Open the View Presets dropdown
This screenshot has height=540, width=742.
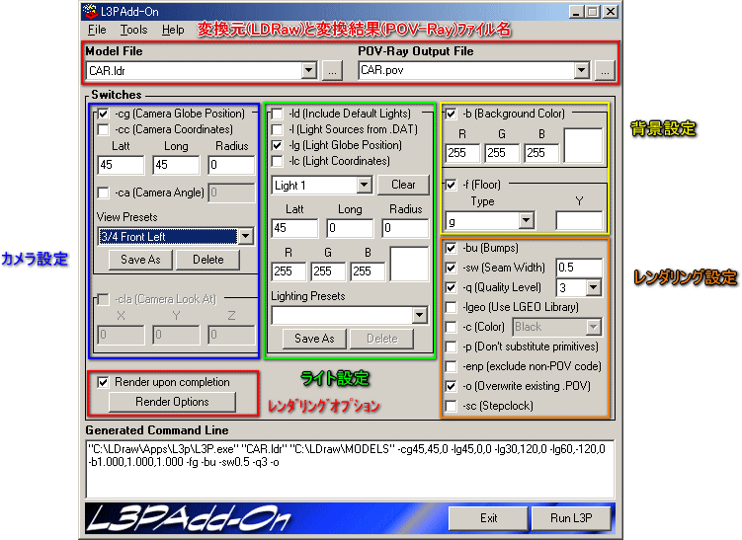[246, 236]
